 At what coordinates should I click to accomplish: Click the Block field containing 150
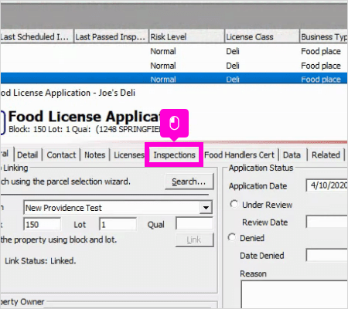43,224
